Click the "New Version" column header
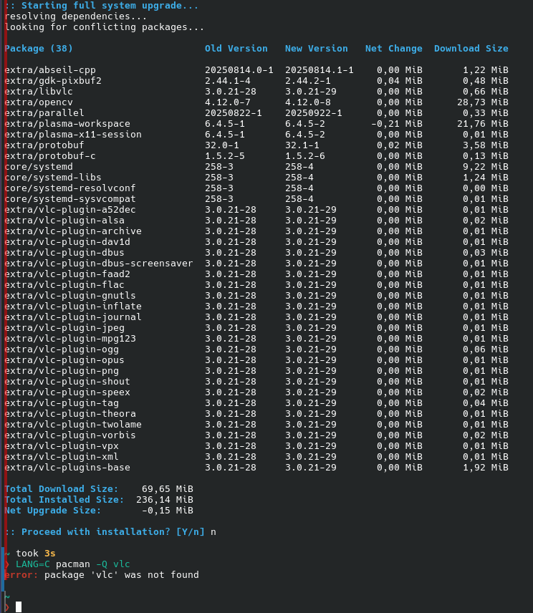The image size is (533, 613). click(x=316, y=49)
